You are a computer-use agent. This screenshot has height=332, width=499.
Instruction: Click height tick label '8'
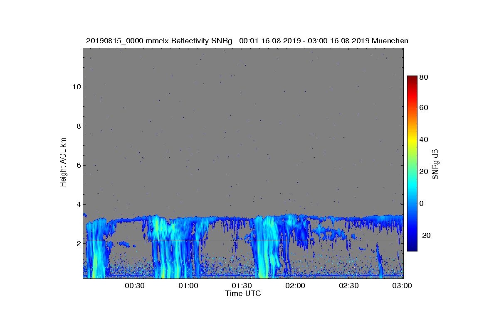78,126
